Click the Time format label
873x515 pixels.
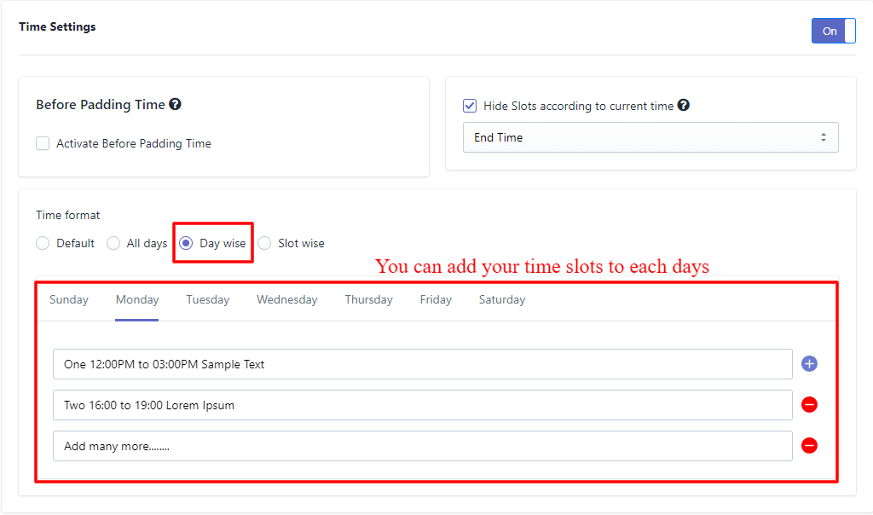(68, 215)
